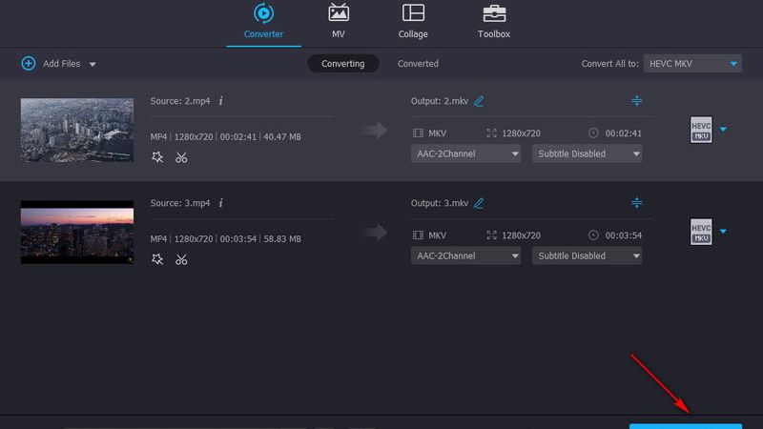Open the AAC-2Channel audio dropdown for 2.mkv
763x429 pixels.
click(465, 153)
